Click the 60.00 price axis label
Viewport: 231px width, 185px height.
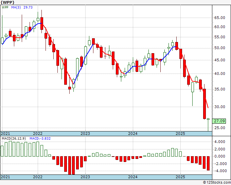click(220, 27)
